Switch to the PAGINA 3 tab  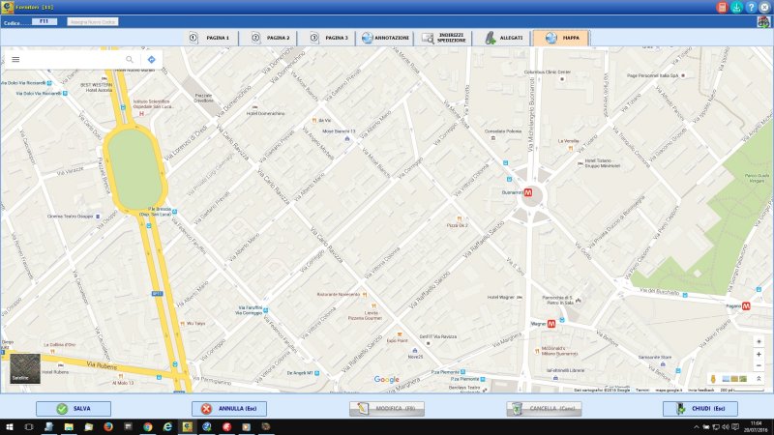point(327,38)
